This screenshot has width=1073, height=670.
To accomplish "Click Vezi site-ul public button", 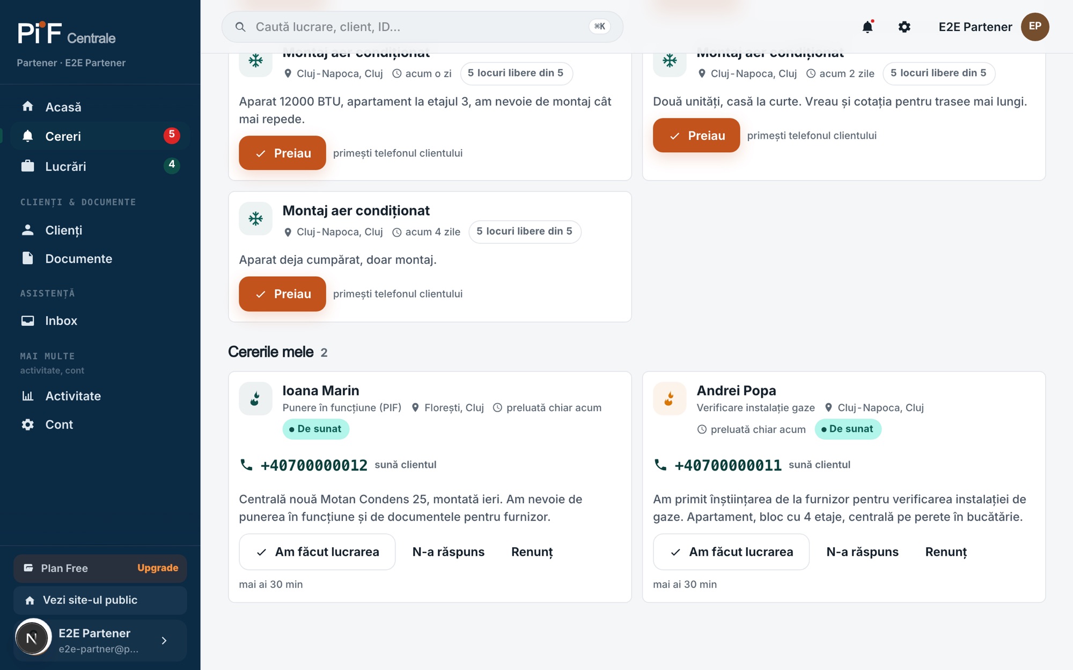I will (x=100, y=600).
